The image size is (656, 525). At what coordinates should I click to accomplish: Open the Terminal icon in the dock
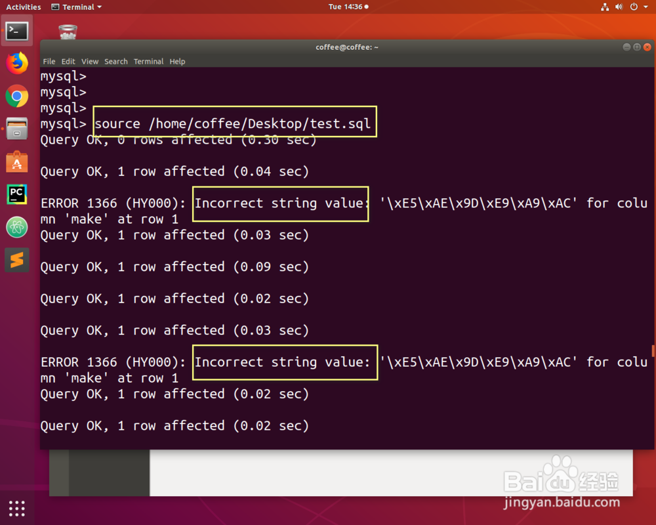click(x=17, y=31)
